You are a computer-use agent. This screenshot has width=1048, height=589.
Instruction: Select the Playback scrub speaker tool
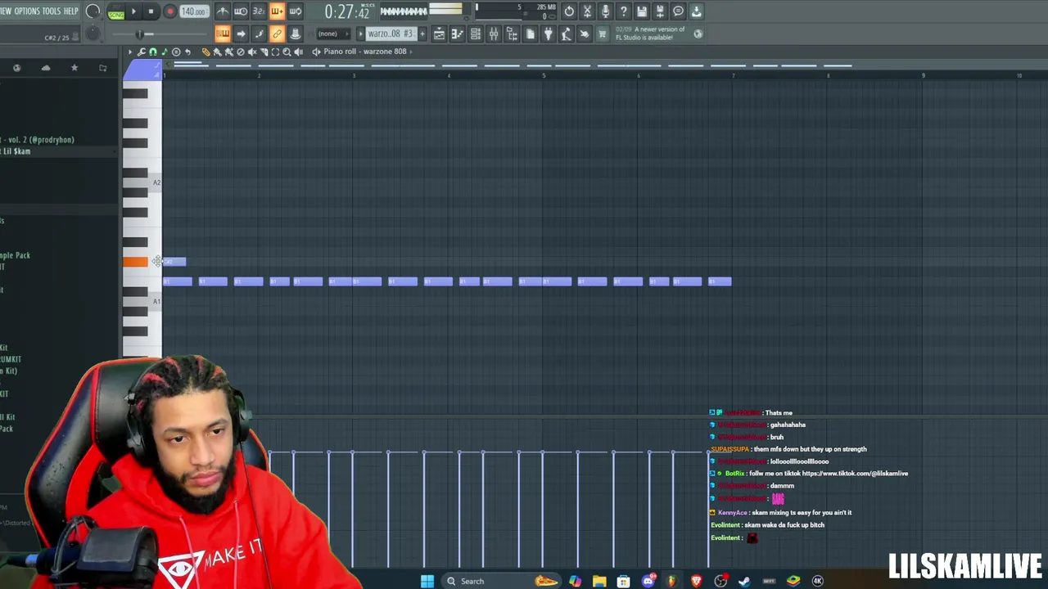coord(298,52)
